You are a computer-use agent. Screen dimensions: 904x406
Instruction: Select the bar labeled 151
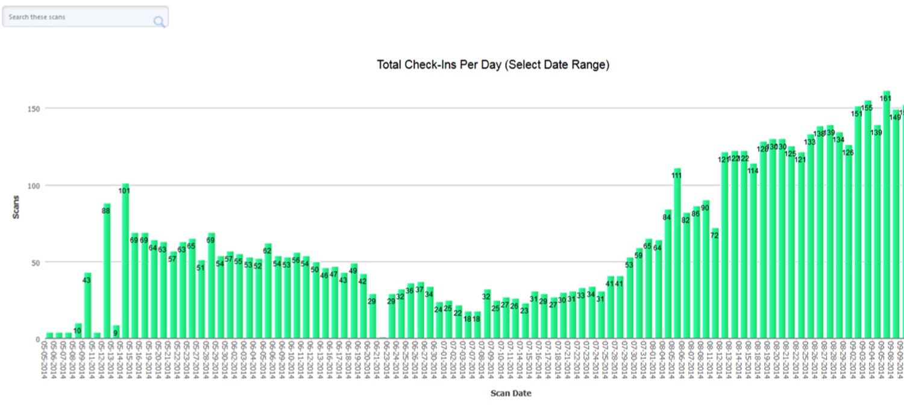(858, 223)
